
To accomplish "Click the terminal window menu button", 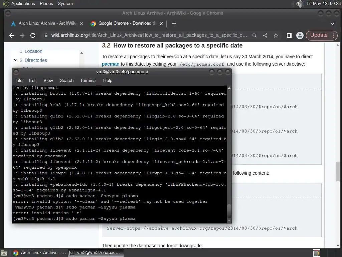I will pyautogui.click(x=16, y=72).
